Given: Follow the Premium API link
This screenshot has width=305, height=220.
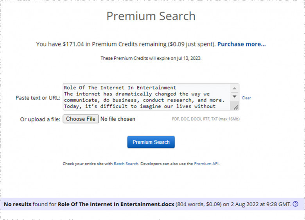Looking at the screenshot, I should [x=206, y=164].
